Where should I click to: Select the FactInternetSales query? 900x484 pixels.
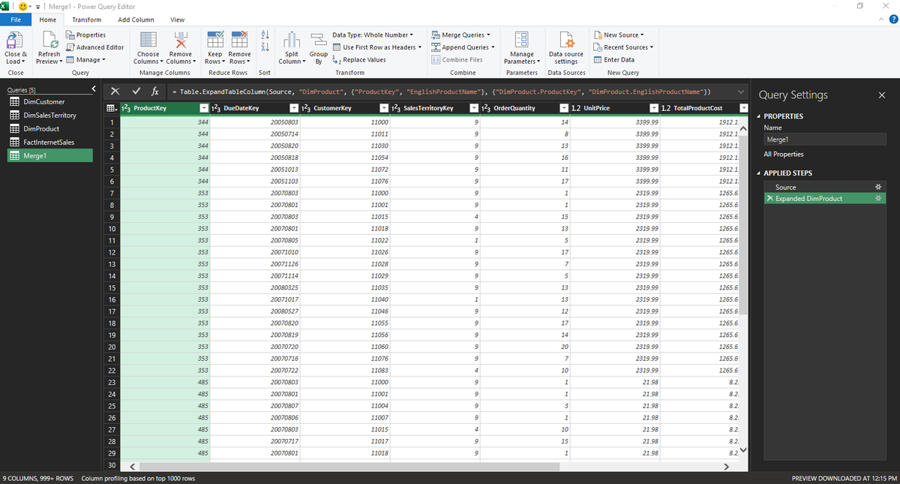tap(50, 142)
